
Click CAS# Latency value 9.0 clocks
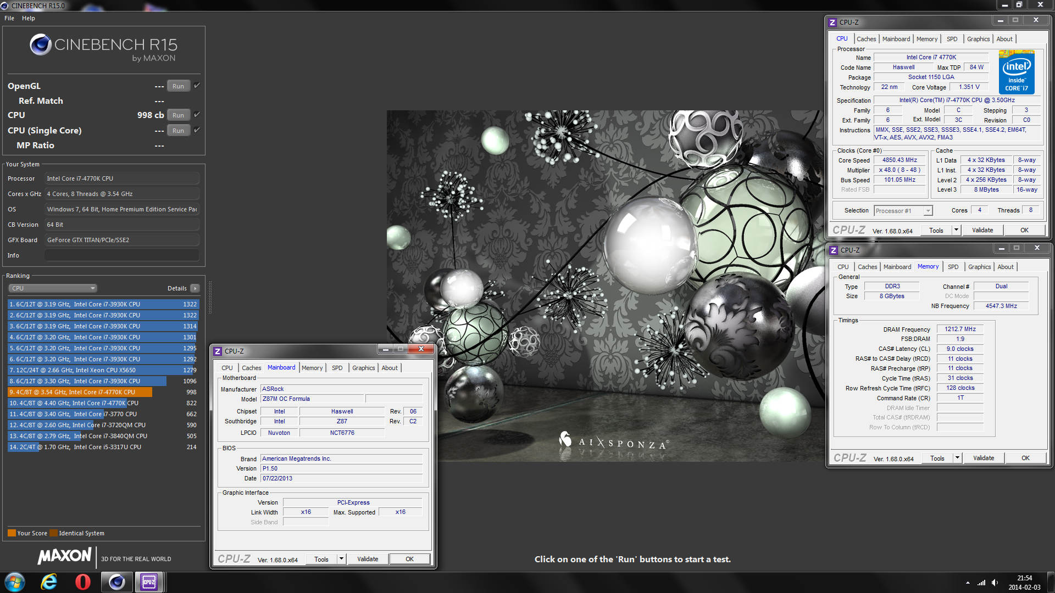tap(960, 349)
